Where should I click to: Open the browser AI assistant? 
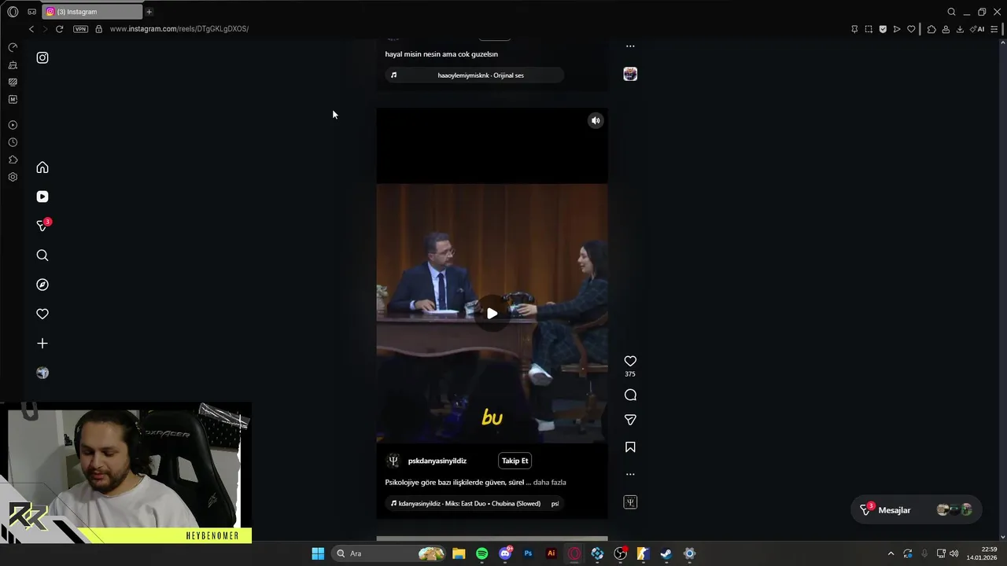pos(977,29)
